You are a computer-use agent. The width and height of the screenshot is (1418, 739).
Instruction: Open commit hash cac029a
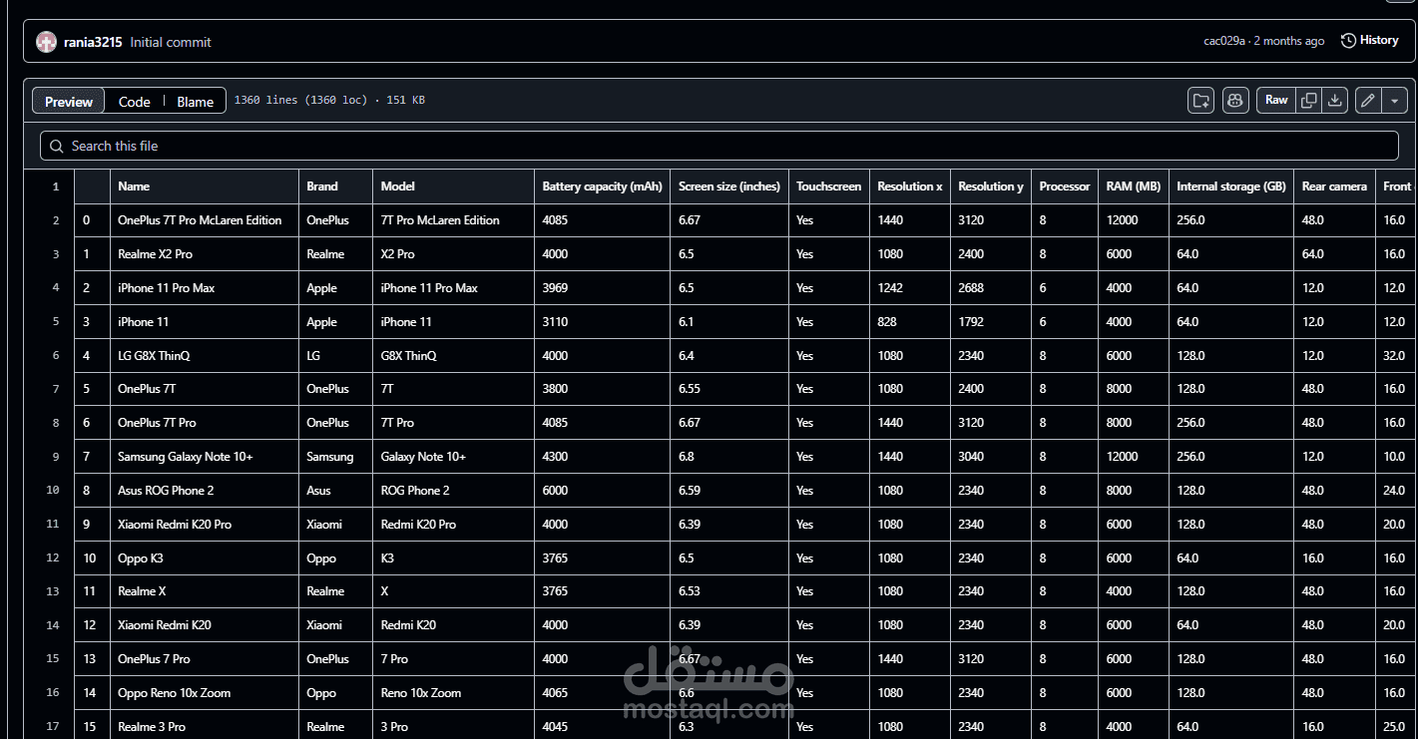[x=1224, y=41]
